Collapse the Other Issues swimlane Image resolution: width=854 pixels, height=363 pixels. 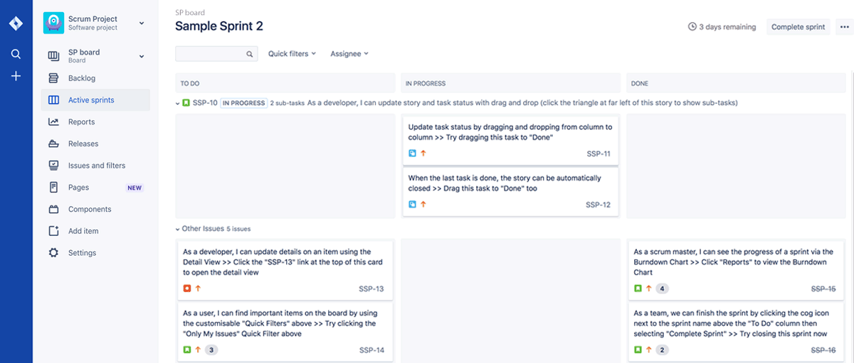click(x=177, y=229)
